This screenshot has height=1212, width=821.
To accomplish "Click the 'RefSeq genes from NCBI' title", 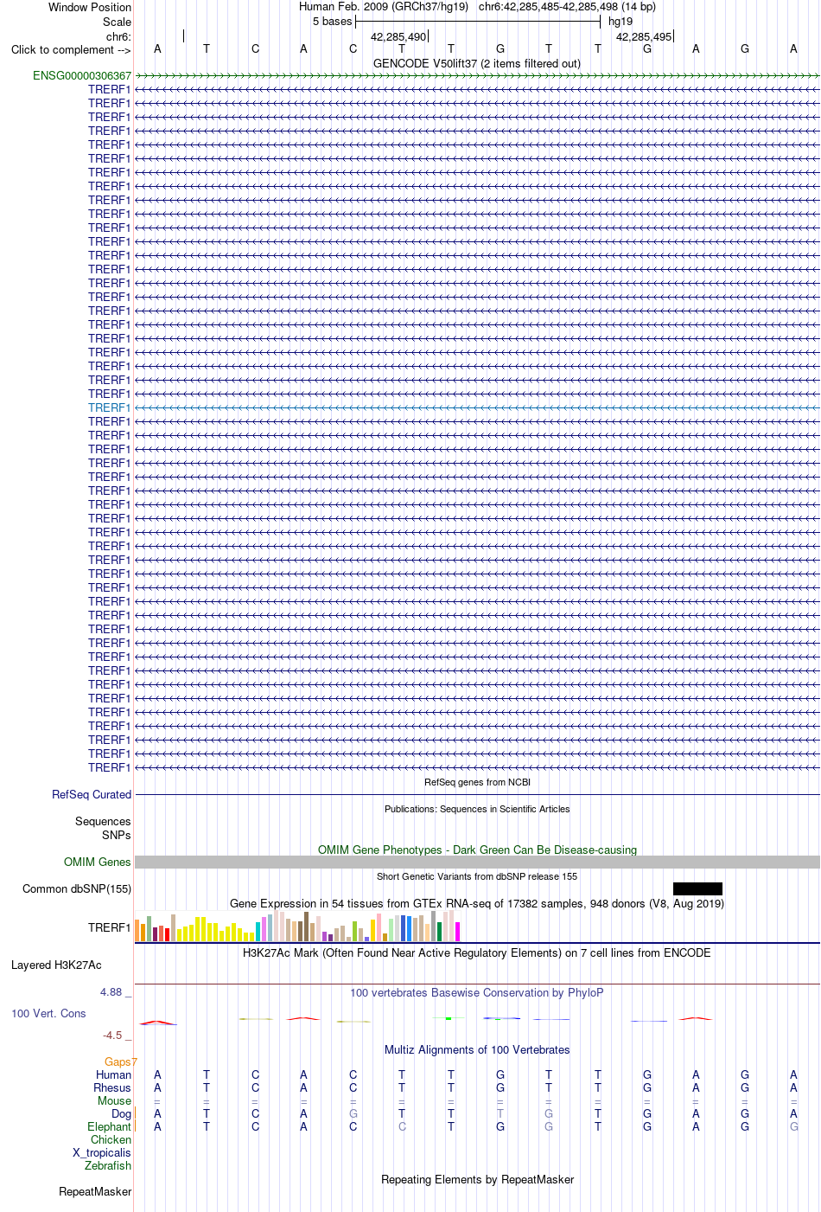I will click(x=477, y=782).
